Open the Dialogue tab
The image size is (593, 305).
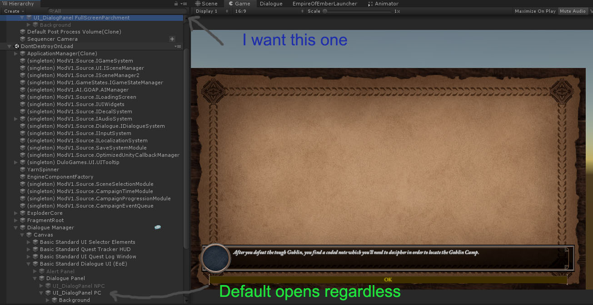[271, 4]
